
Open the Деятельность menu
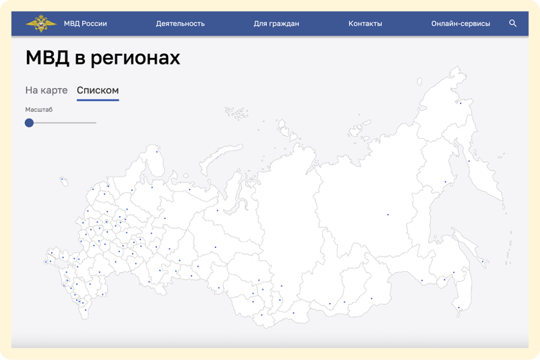coord(180,24)
